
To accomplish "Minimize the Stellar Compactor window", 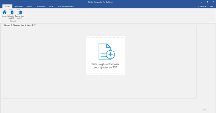I will click(x=202, y=2).
